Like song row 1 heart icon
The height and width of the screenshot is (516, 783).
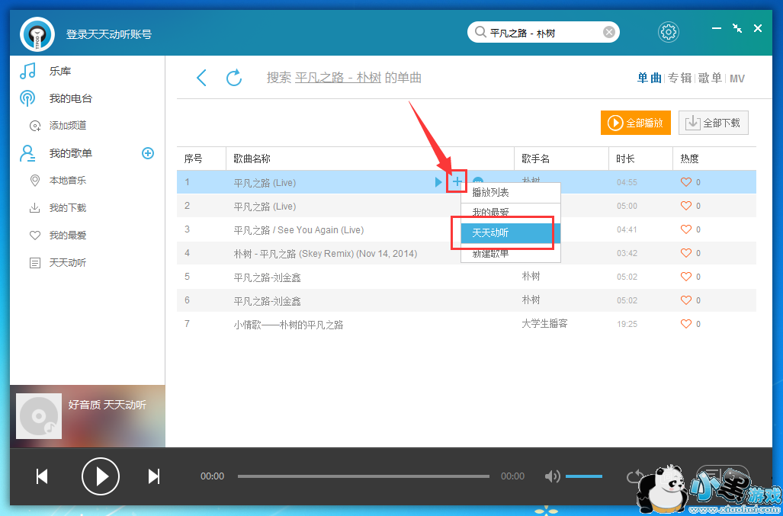(x=686, y=182)
